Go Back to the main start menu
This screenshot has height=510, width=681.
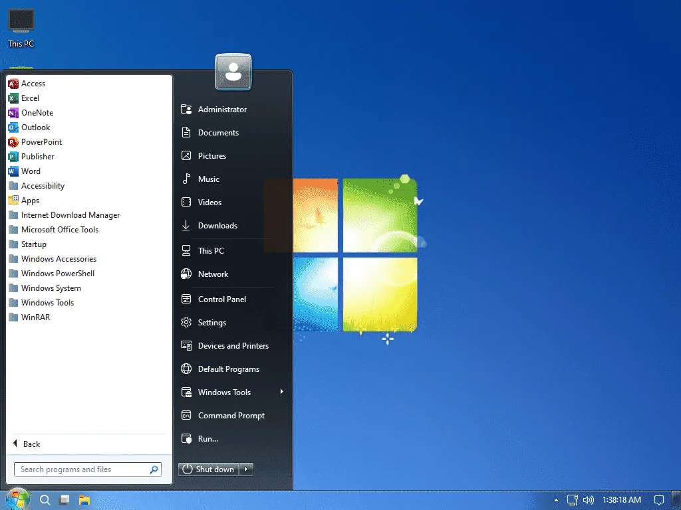pyautogui.click(x=89, y=444)
